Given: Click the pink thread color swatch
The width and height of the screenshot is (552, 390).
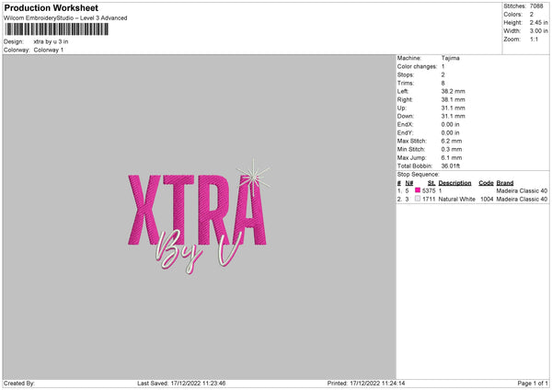Looking at the screenshot, I should click(418, 190).
